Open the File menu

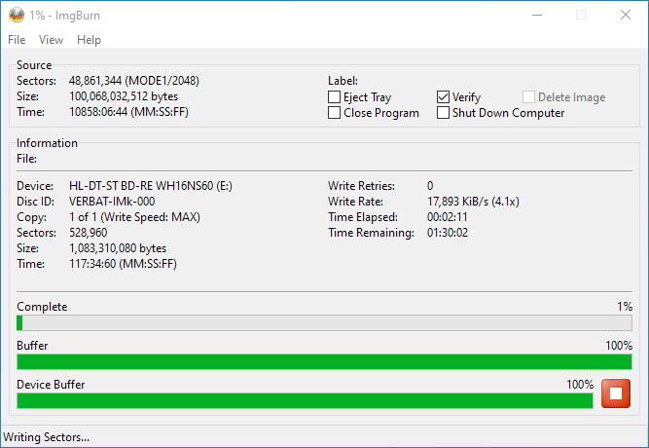[x=17, y=40]
